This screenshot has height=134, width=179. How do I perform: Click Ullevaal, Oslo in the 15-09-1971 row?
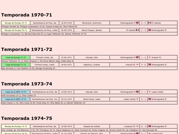(92, 58)
